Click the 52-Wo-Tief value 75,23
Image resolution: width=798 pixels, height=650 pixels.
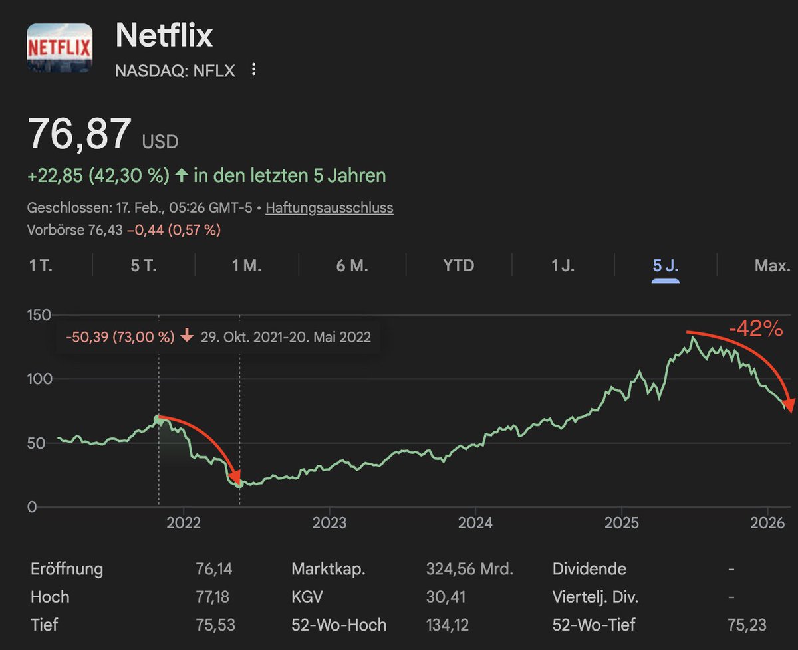coord(747,625)
